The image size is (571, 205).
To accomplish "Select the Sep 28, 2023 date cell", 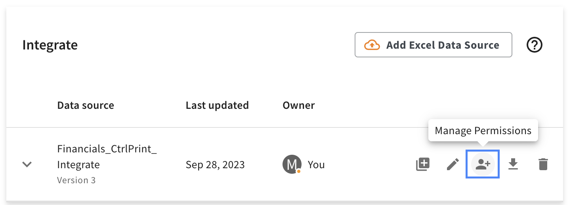I will [x=215, y=165].
